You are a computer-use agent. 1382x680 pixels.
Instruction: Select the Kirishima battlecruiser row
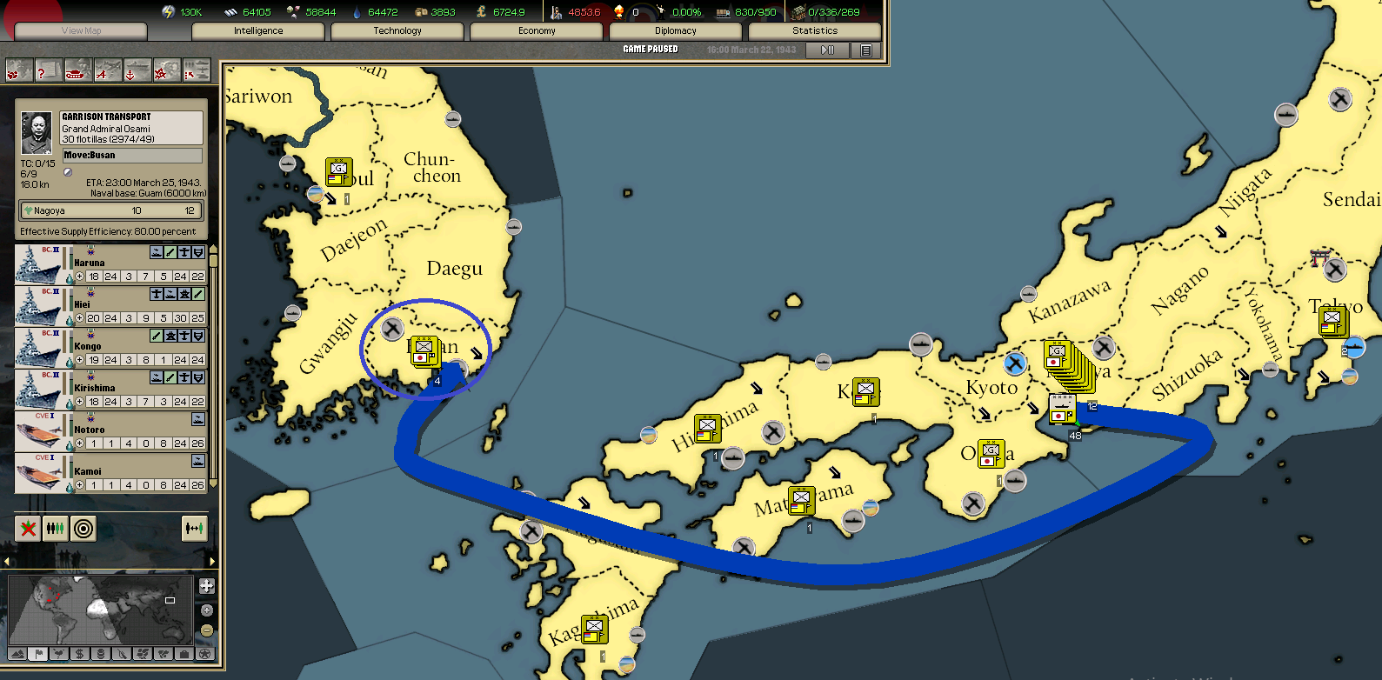(x=110, y=390)
